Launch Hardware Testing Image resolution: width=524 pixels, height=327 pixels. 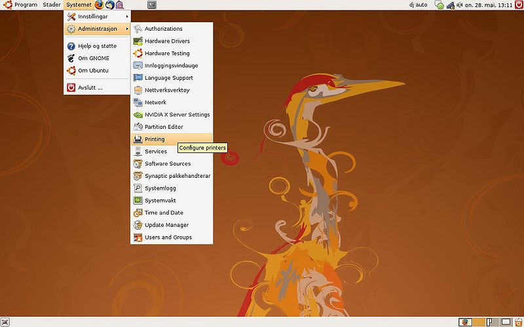pos(172,54)
